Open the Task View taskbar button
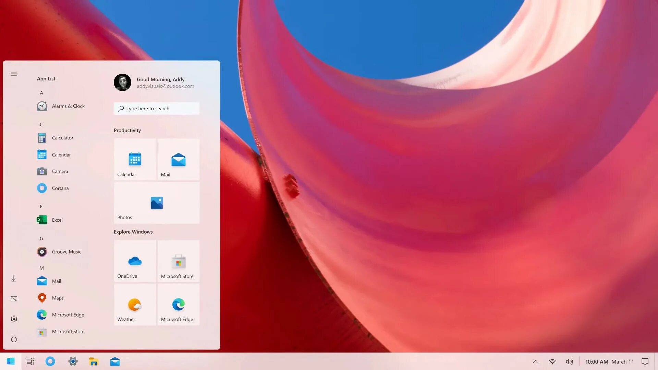The width and height of the screenshot is (658, 370). click(30, 361)
